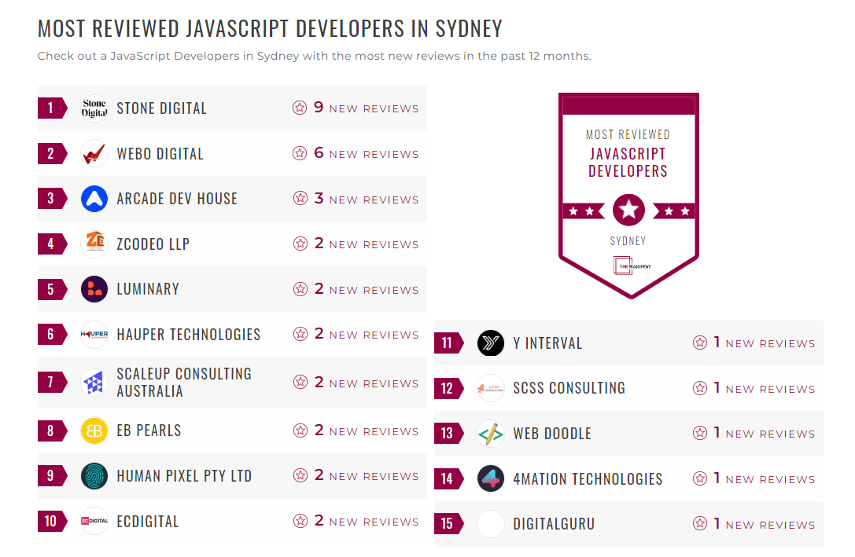
Task: Select the ScaleUp Consulting Australia logo
Action: [x=94, y=382]
